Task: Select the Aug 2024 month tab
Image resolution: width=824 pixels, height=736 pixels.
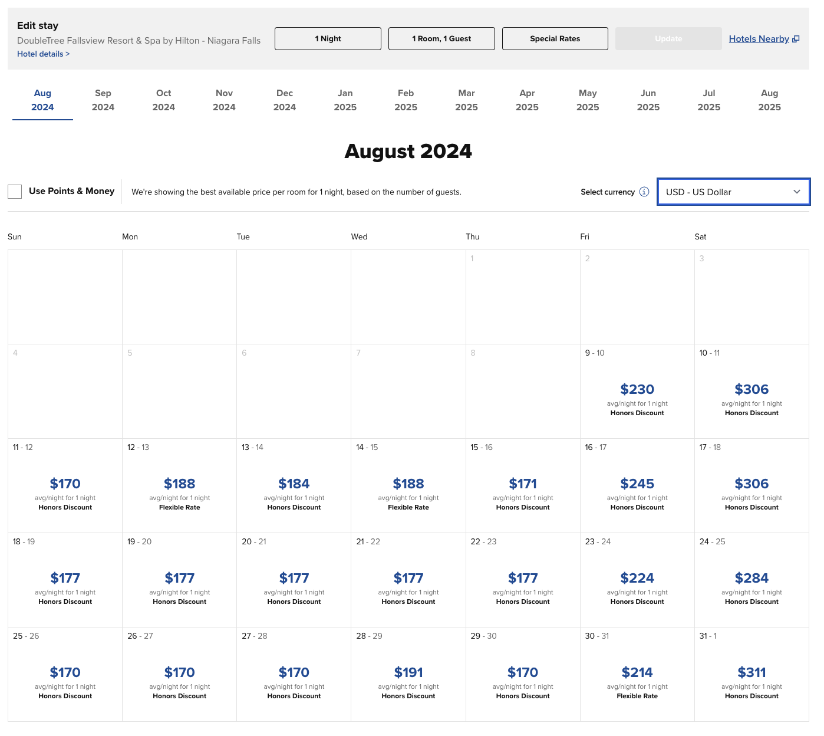Action: point(42,100)
